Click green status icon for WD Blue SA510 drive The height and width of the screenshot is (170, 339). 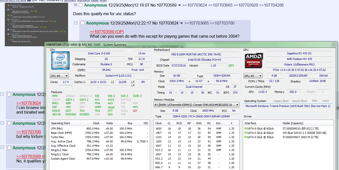pyautogui.click(x=246, y=133)
